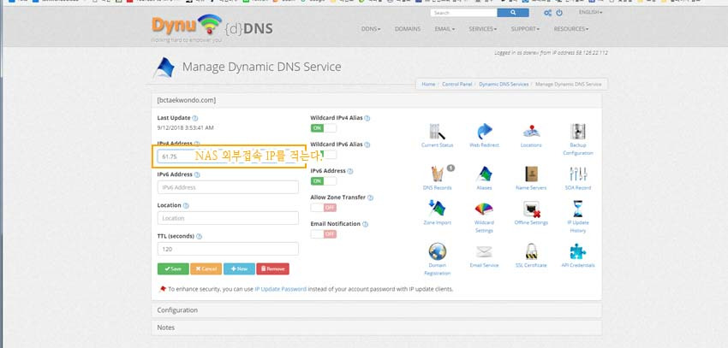Click the green Save button

173,268
